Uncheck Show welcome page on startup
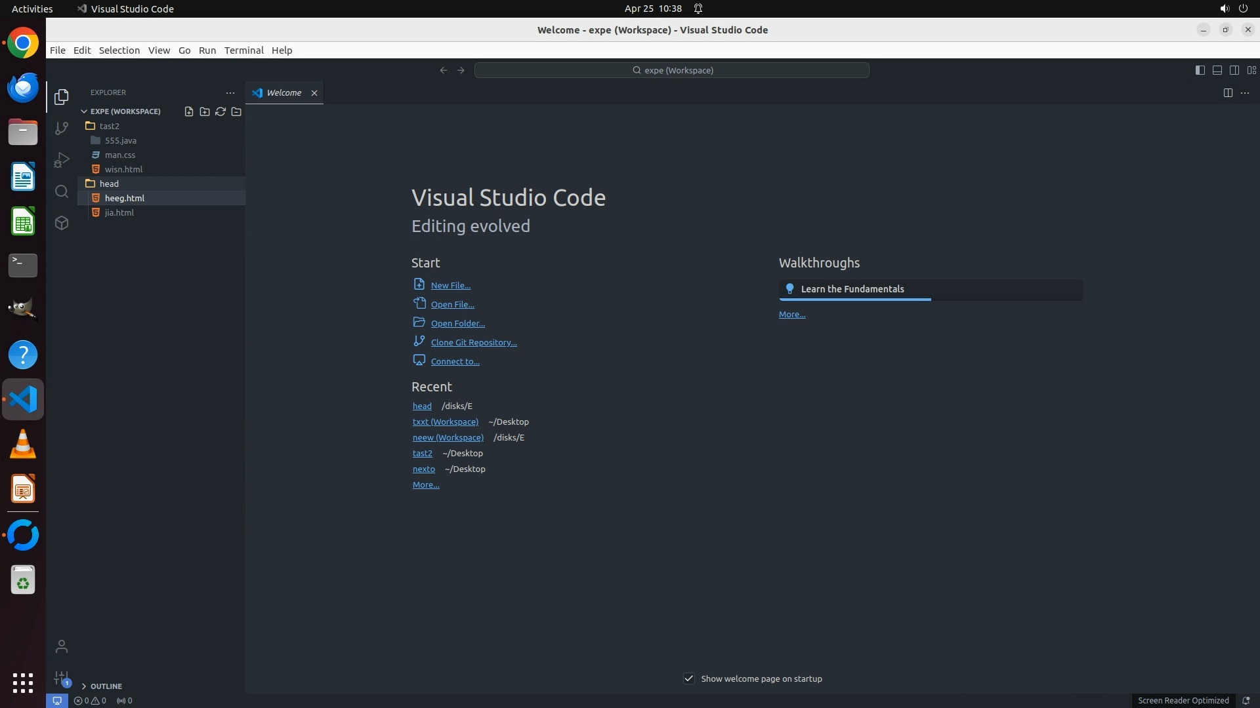1260x708 pixels. point(689,678)
